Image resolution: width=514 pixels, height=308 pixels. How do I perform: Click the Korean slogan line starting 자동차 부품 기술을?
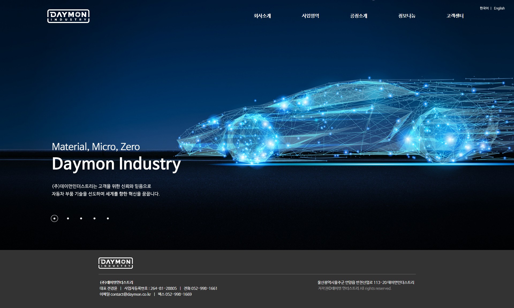point(106,194)
